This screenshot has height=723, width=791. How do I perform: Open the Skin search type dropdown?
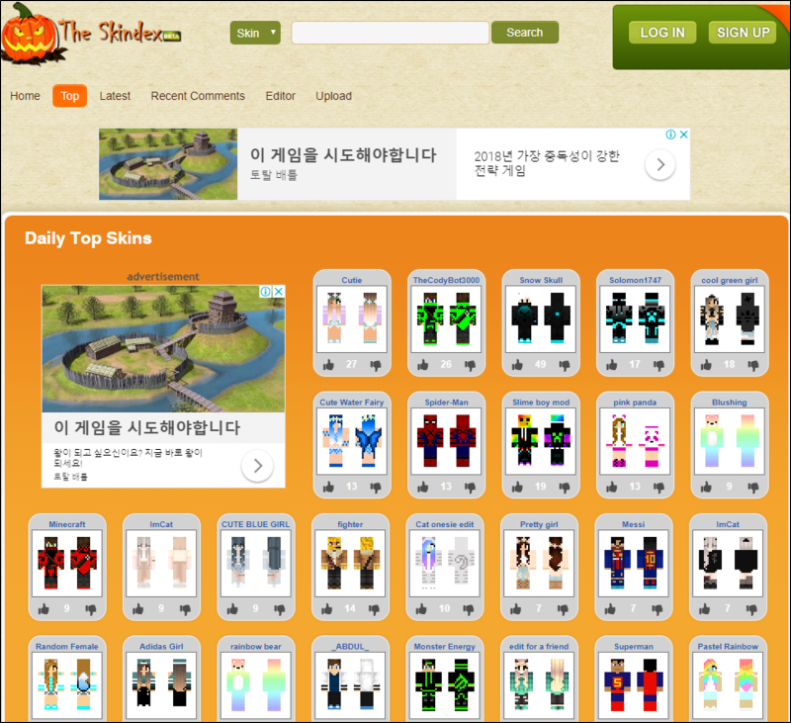(x=255, y=33)
